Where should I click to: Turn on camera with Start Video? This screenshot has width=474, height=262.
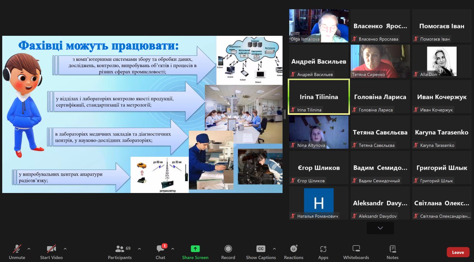pyautogui.click(x=51, y=252)
